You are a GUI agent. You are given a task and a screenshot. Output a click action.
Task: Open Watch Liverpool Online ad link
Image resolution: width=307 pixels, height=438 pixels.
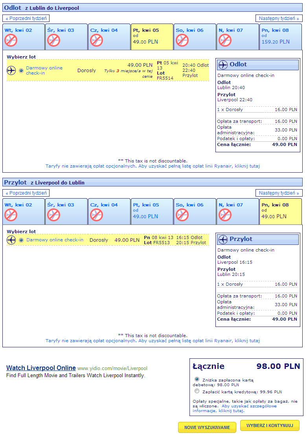41,368
